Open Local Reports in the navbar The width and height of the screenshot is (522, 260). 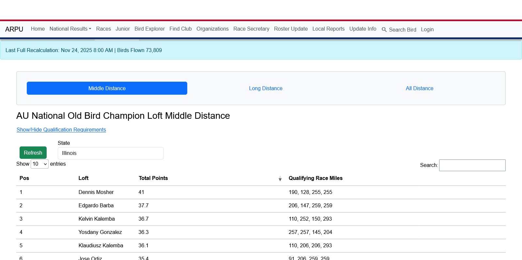pos(328,29)
